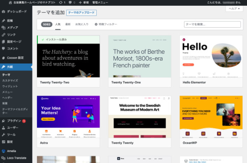Open the テーマ submenu item
247x163 pixels.
tap(6, 75)
